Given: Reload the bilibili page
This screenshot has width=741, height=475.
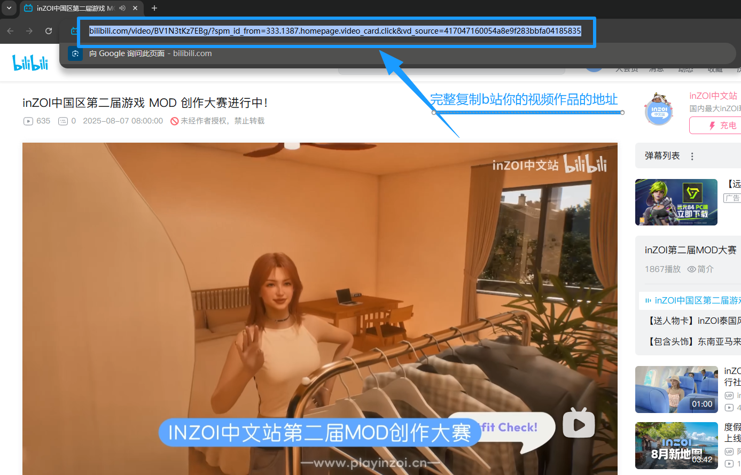Looking at the screenshot, I should (x=49, y=31).
